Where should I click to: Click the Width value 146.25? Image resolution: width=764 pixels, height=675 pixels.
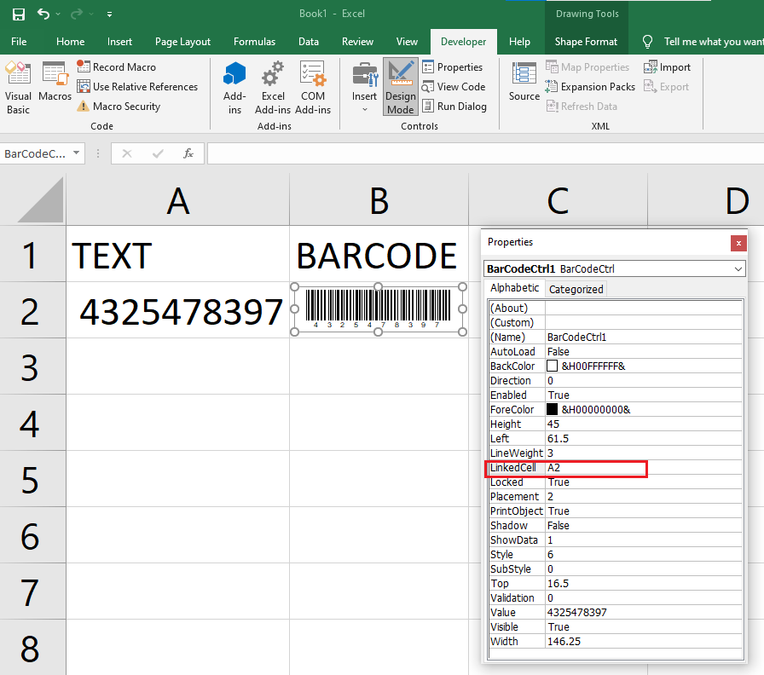point(644,642)
